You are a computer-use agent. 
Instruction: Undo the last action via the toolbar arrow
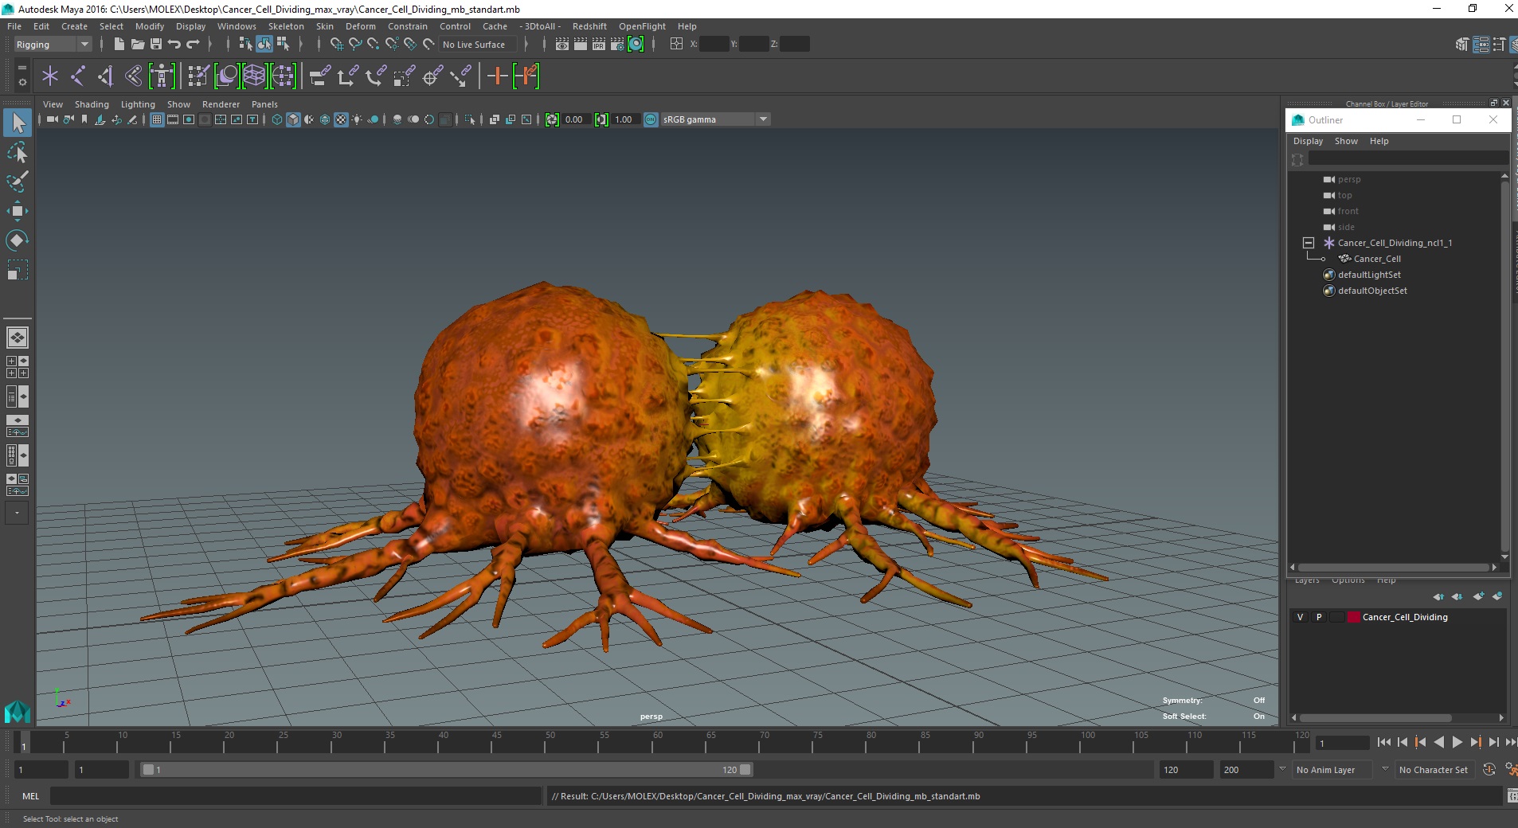point(174,45)
